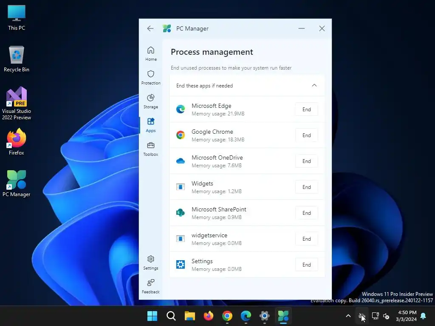Minimize the PC Manager window
Screen dimensions: 435x326
click(302, 28)
